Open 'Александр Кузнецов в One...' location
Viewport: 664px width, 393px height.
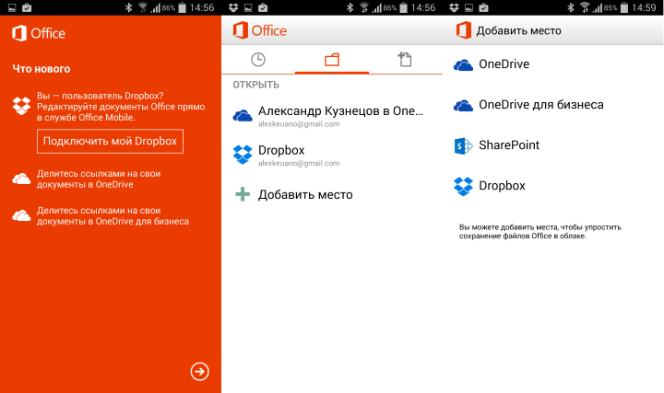(332, 116)
